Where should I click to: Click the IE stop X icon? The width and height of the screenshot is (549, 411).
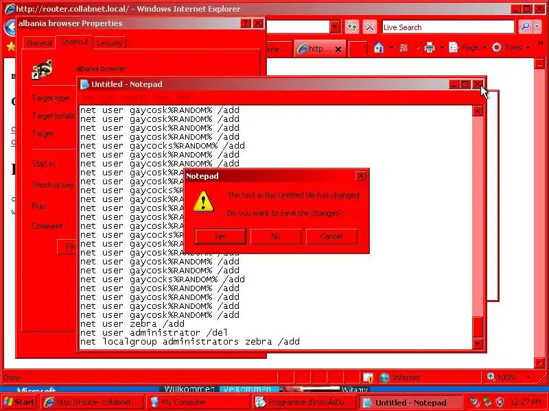[369, 27]
